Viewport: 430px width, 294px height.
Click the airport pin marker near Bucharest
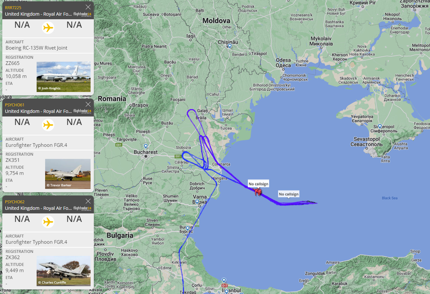pos(146,146)
